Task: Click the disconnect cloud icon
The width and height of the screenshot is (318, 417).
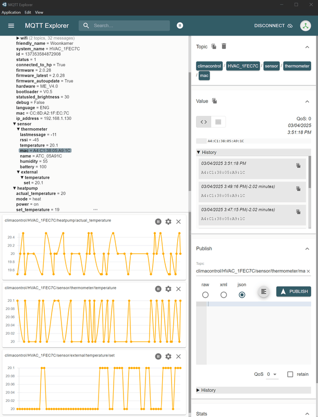Action: [290, 26]
